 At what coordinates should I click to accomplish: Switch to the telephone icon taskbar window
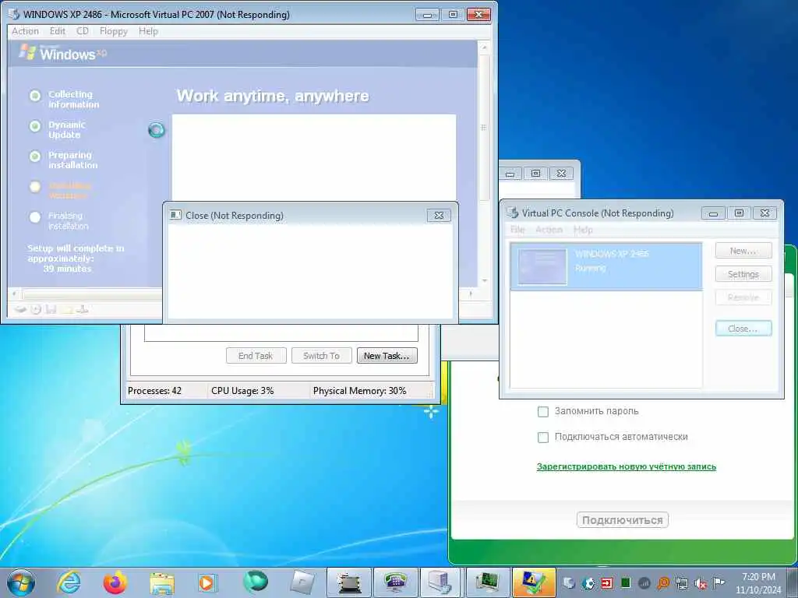click(x=395, y=582)
